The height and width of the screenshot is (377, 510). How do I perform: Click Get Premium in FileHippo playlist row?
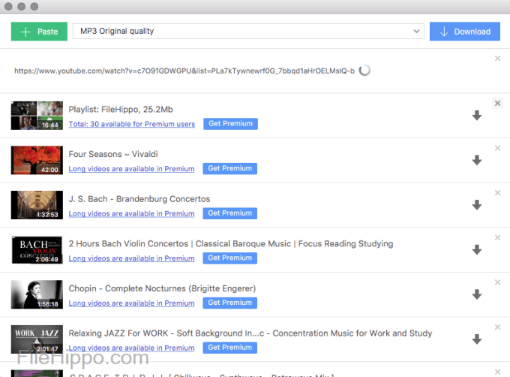[230, 124]
